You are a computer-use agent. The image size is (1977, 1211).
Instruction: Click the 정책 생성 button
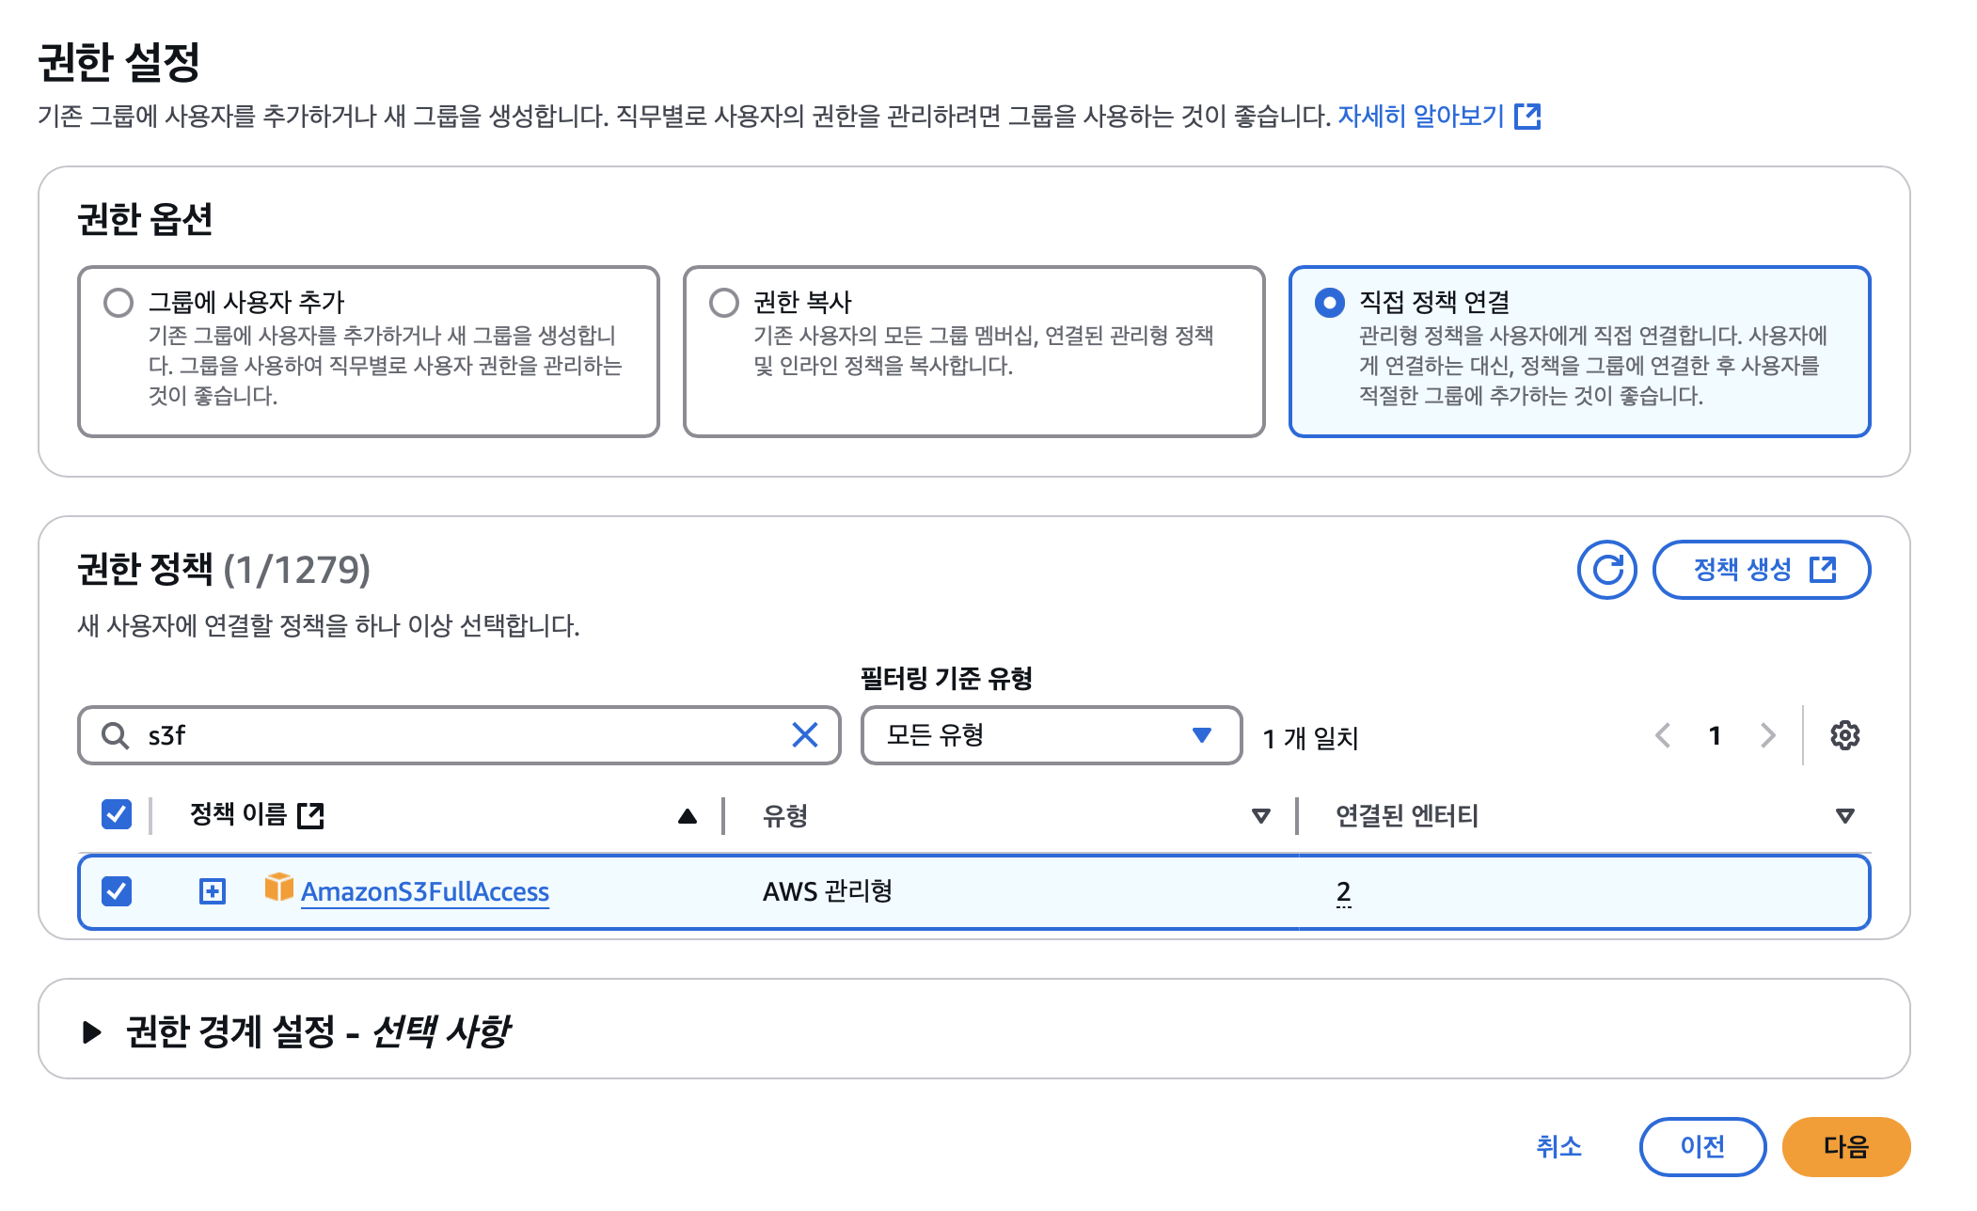(1761, 570)
